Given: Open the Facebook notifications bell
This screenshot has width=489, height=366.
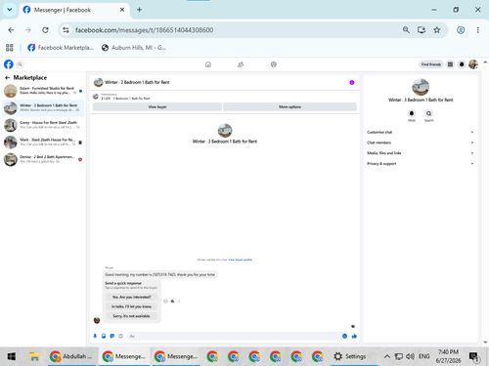Looking at the screenshot, I should pyautogui.click(x=462, y=64).
